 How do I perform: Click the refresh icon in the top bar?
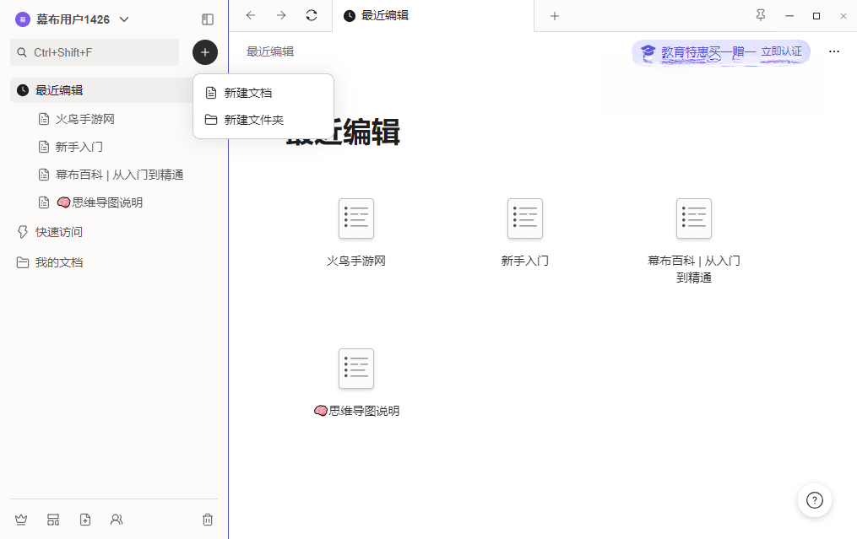click(x=312, y=15)
